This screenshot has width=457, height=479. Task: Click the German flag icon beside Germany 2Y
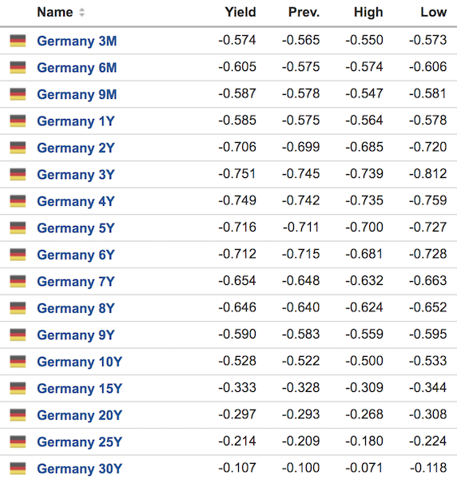pyautogui.click(x=18, y=148)
